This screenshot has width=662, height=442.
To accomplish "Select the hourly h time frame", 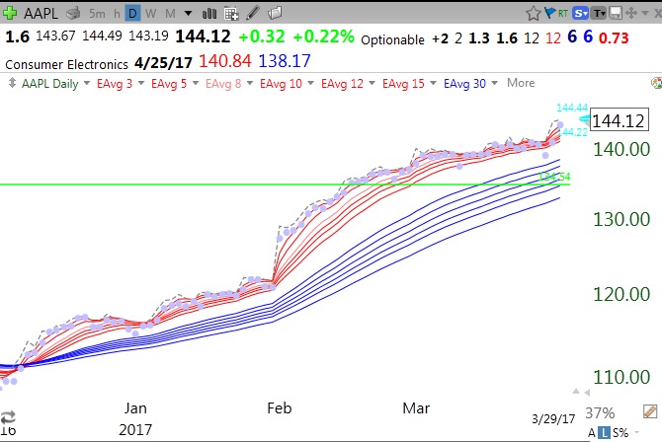I will click(117, 14).
